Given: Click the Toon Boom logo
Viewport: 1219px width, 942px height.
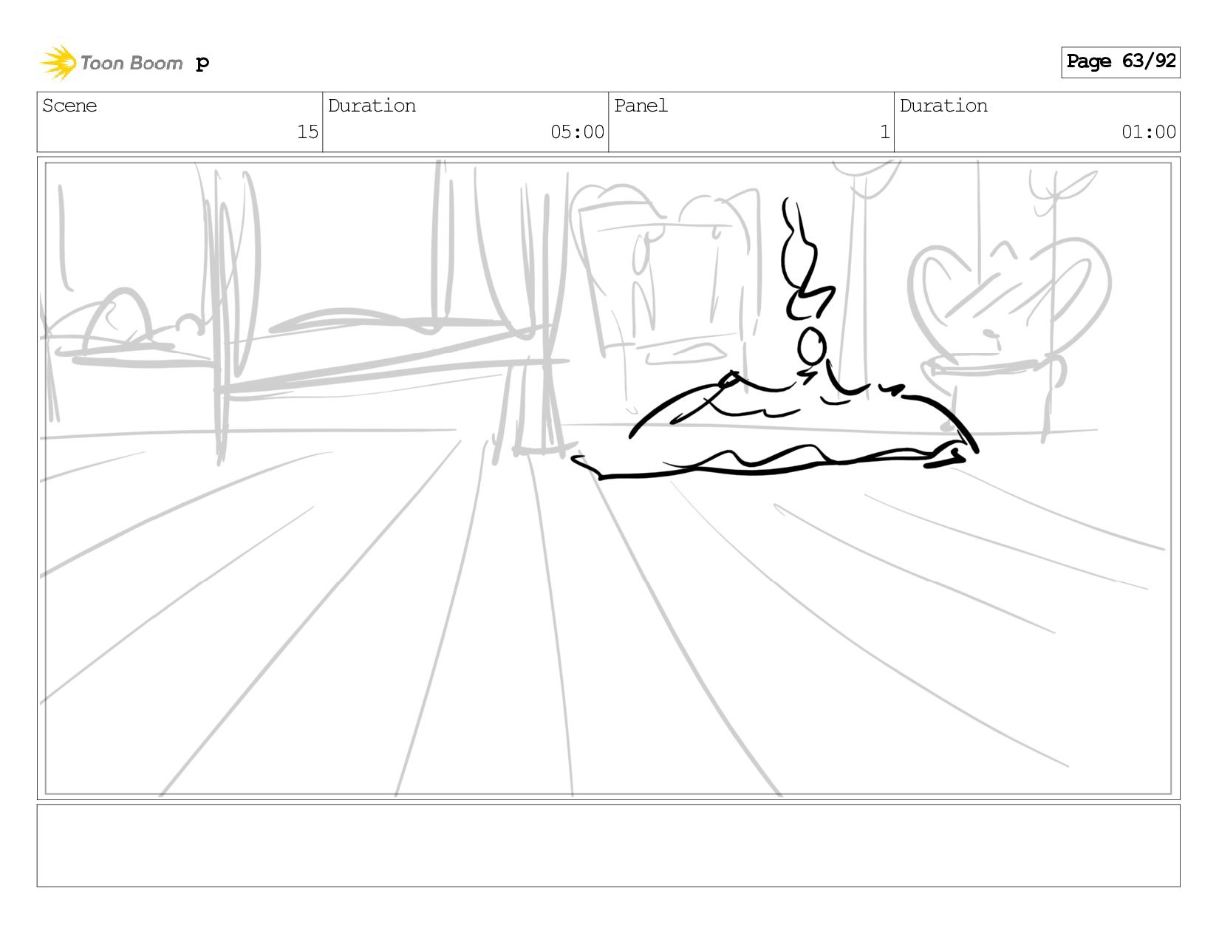Looking at the screenshot, I should 111,63.
